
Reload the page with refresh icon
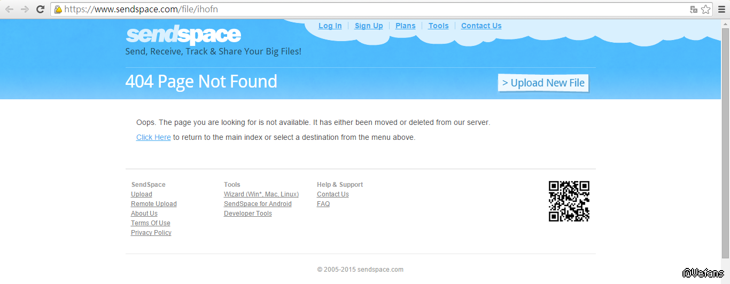coord(40,9)
